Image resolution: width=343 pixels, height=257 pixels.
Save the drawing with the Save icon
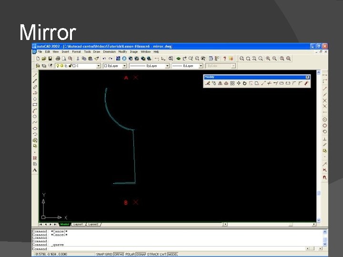[x=50, y=59]
